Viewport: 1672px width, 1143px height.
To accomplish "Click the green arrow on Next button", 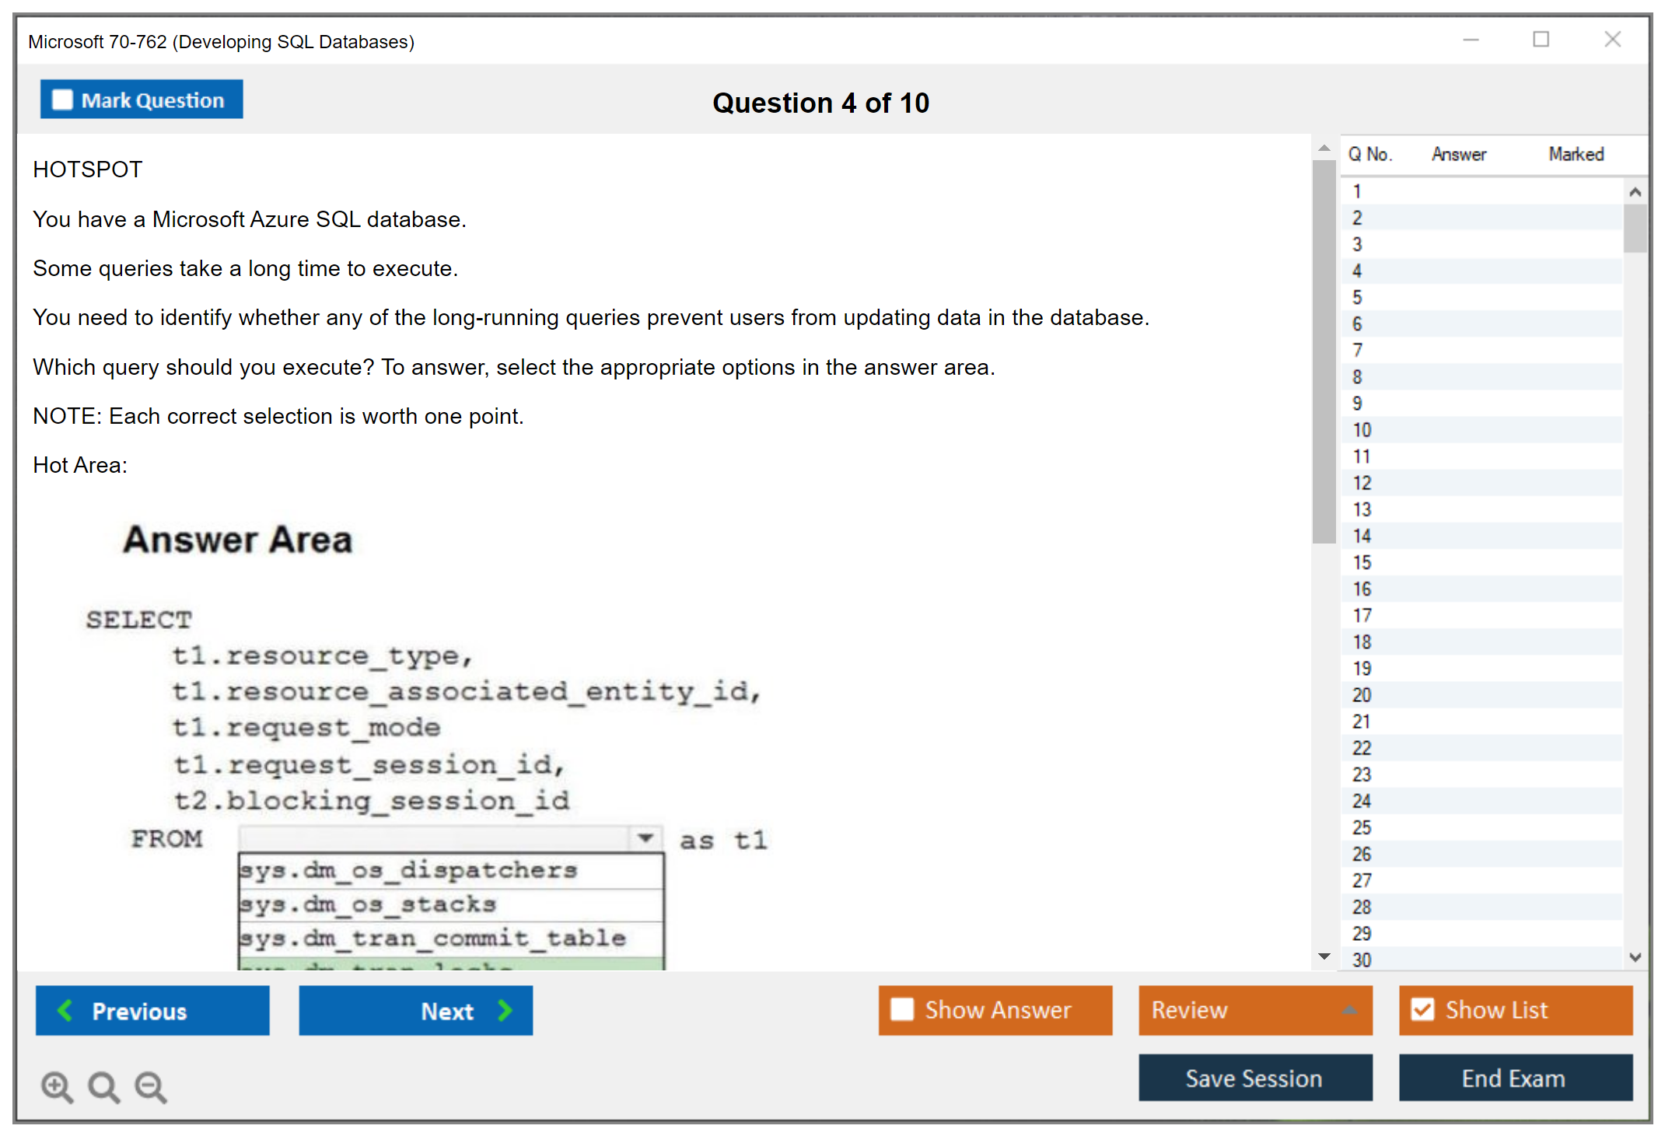I will coord(505,1010).
